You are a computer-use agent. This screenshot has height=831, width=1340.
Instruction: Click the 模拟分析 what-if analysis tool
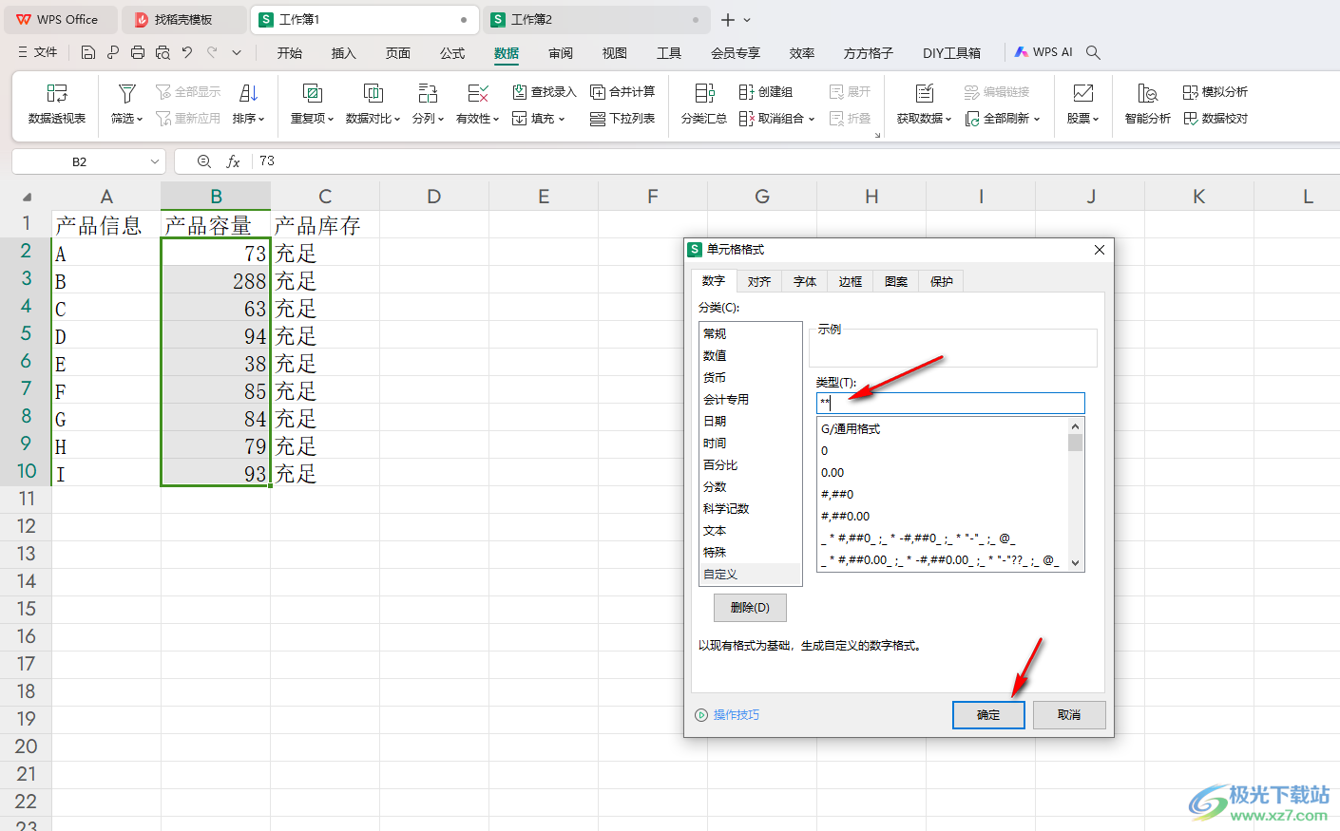(x=1216, y=92)
